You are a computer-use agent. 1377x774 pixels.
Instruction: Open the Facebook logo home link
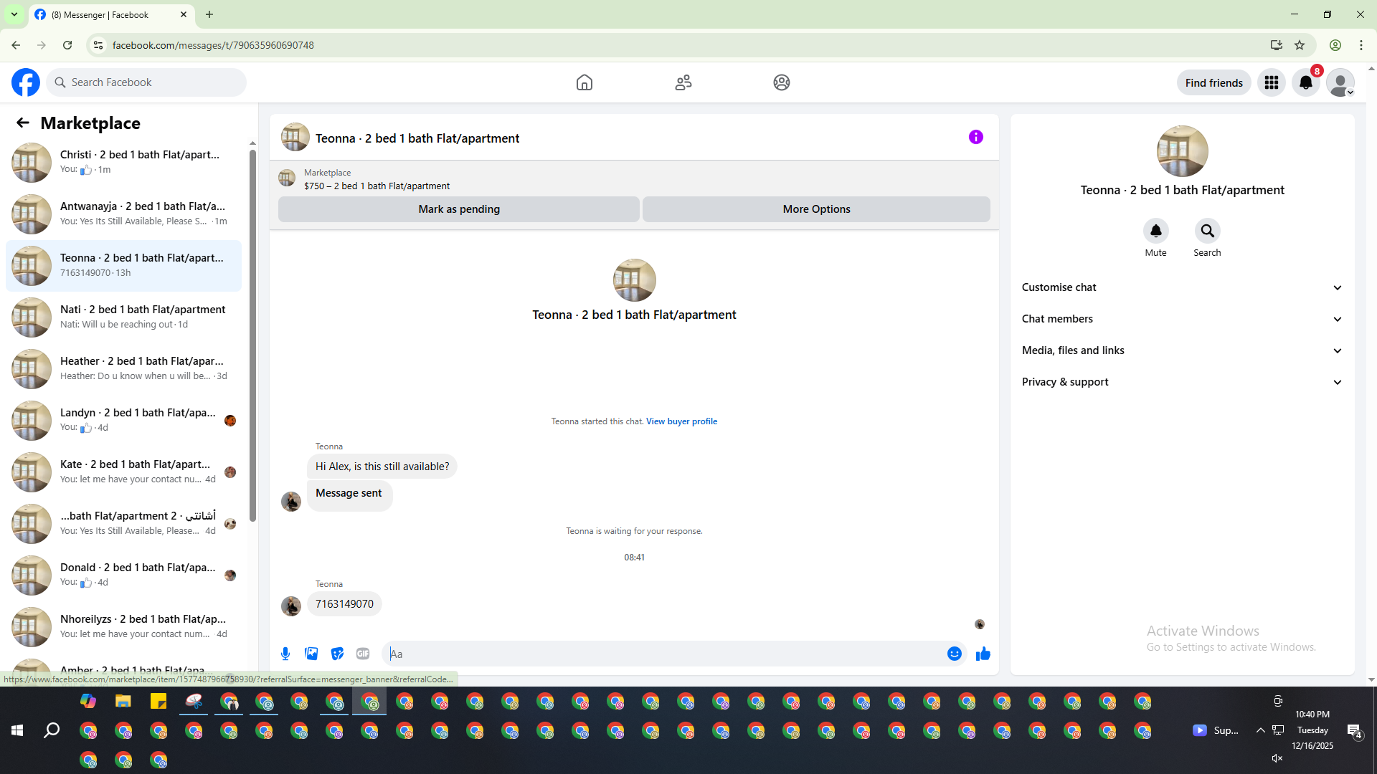[26, 82]
